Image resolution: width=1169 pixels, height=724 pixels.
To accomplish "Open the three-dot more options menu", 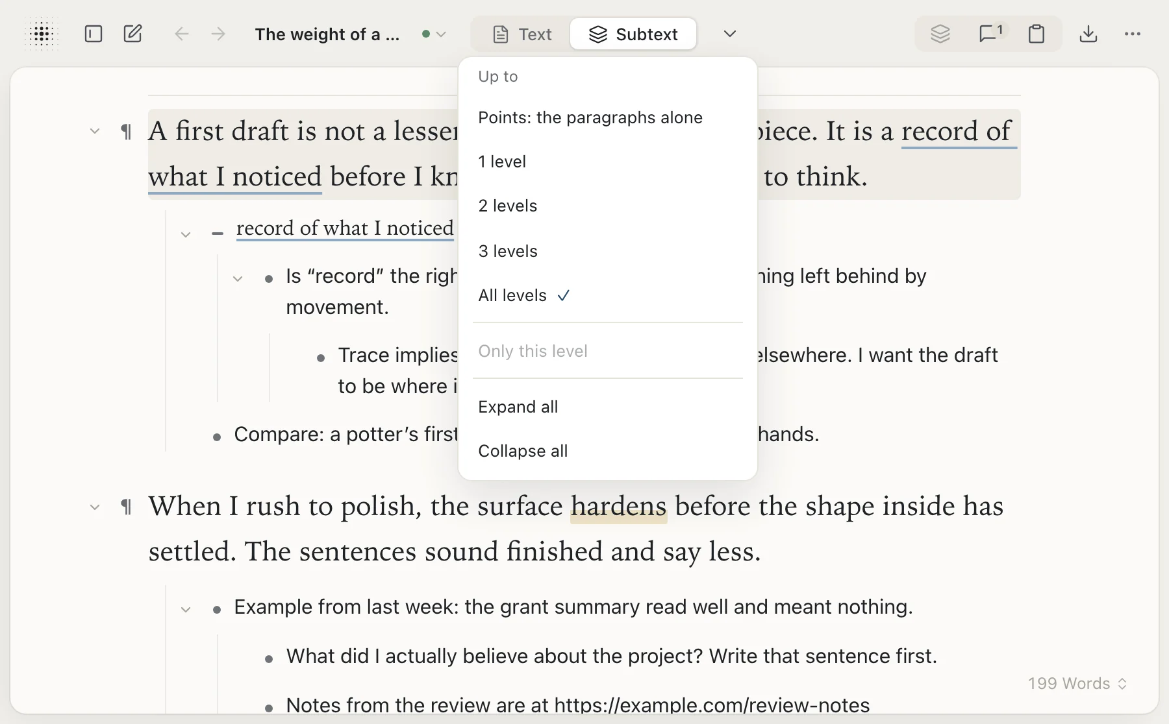I will pos(1133,34).
